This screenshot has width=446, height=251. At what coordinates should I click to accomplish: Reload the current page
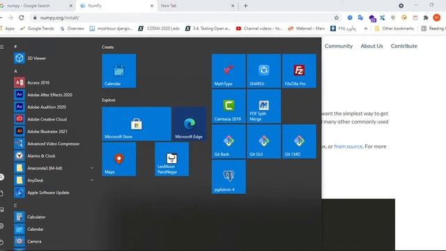pyautogui.click(x=22, y=17)
